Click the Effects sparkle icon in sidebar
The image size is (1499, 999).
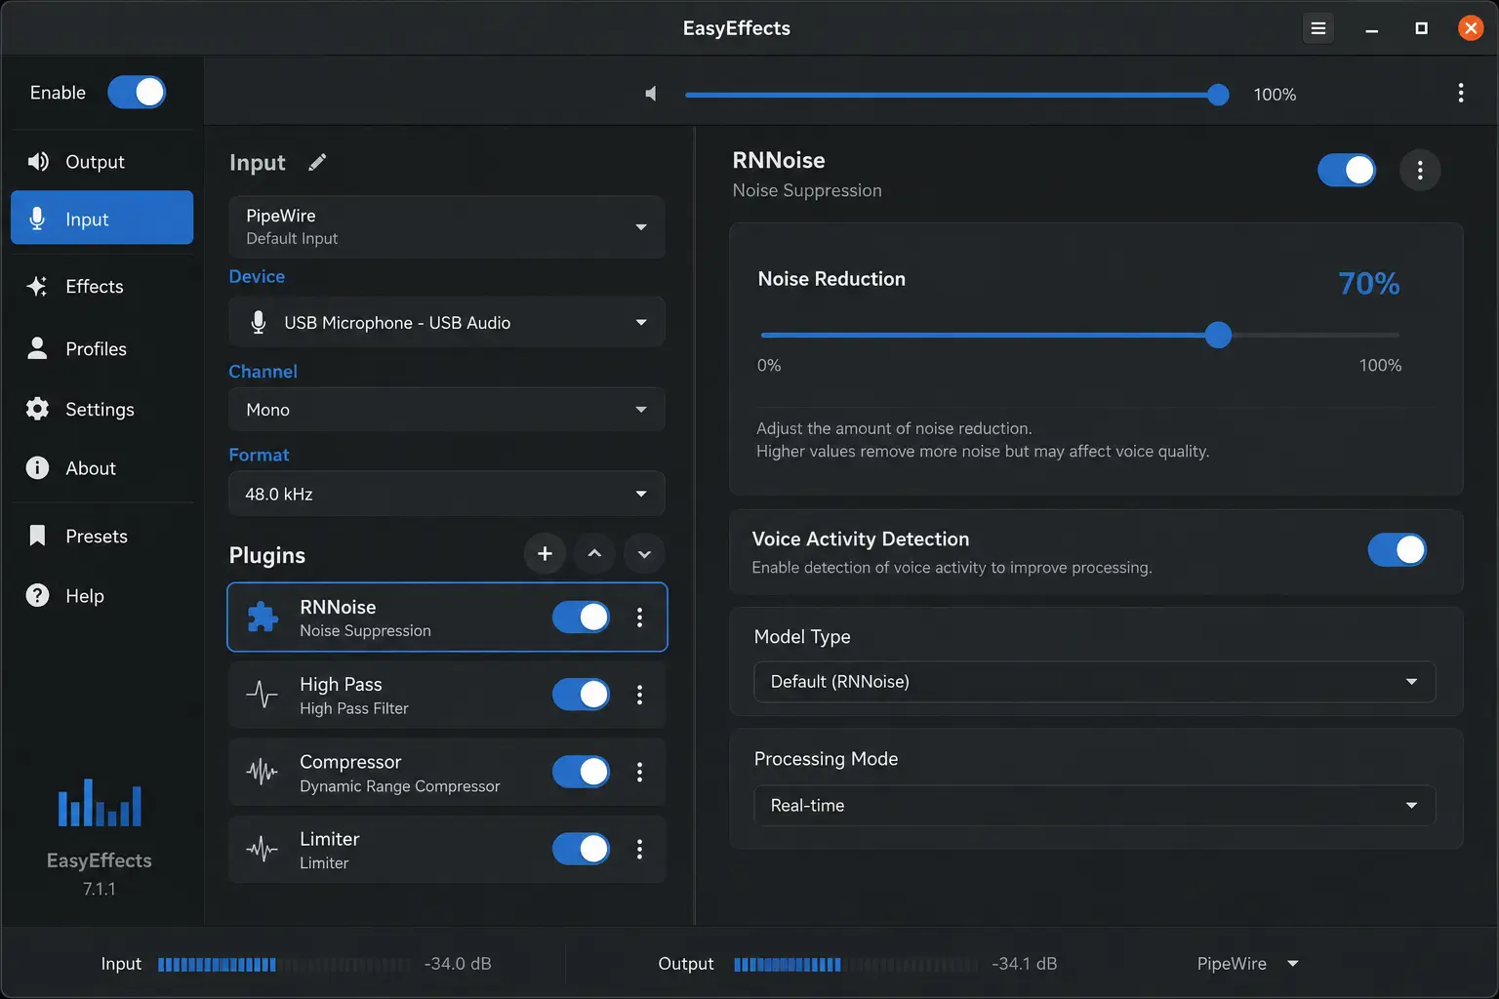click(x=37, y=286)
